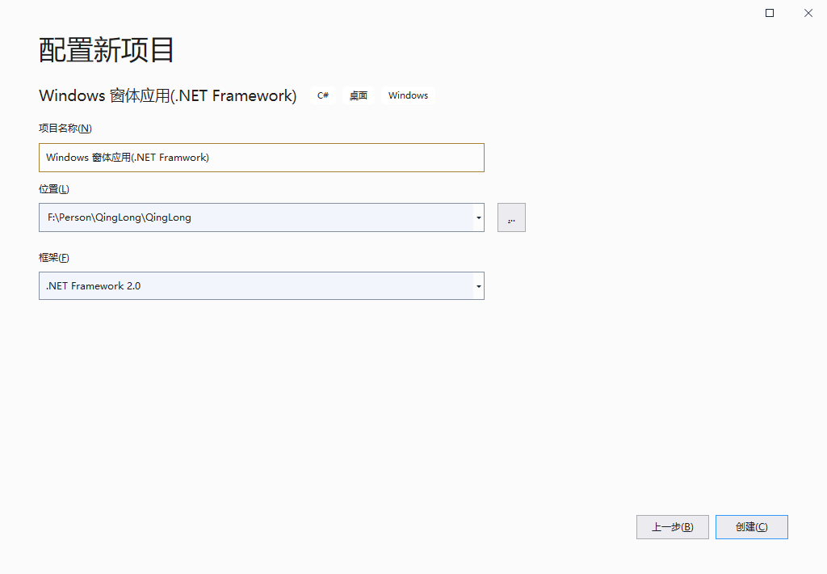Click the 位置(L) label
Screen dimensions: 827x574
tap(52, 188)
